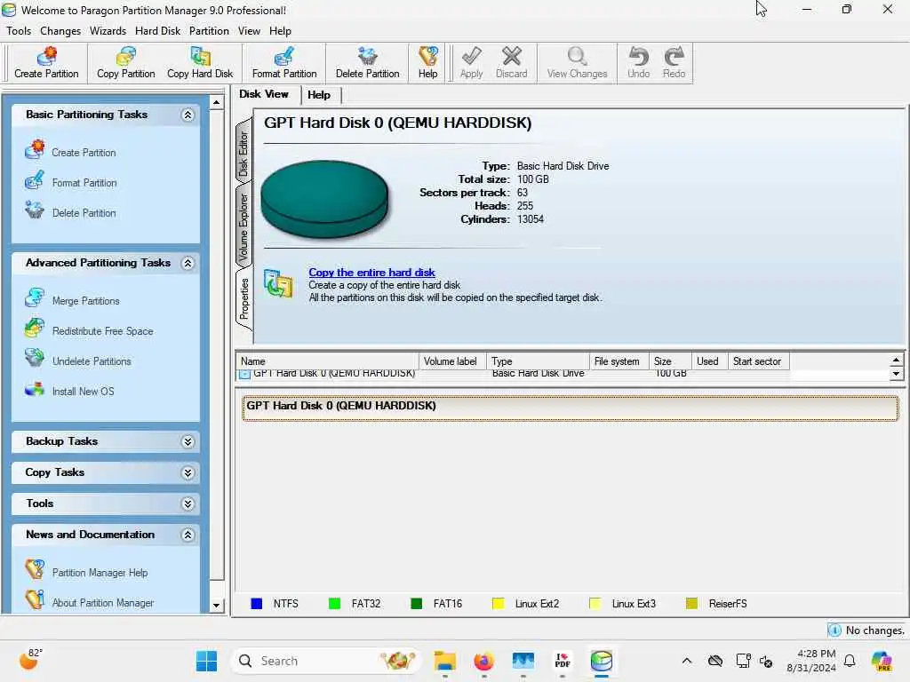The width and height of the screenshot is (910, 682).
Task: Open the Help menu in menu bar
Action: 280,31
